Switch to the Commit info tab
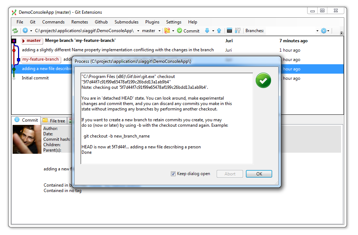 coord(26,120)
